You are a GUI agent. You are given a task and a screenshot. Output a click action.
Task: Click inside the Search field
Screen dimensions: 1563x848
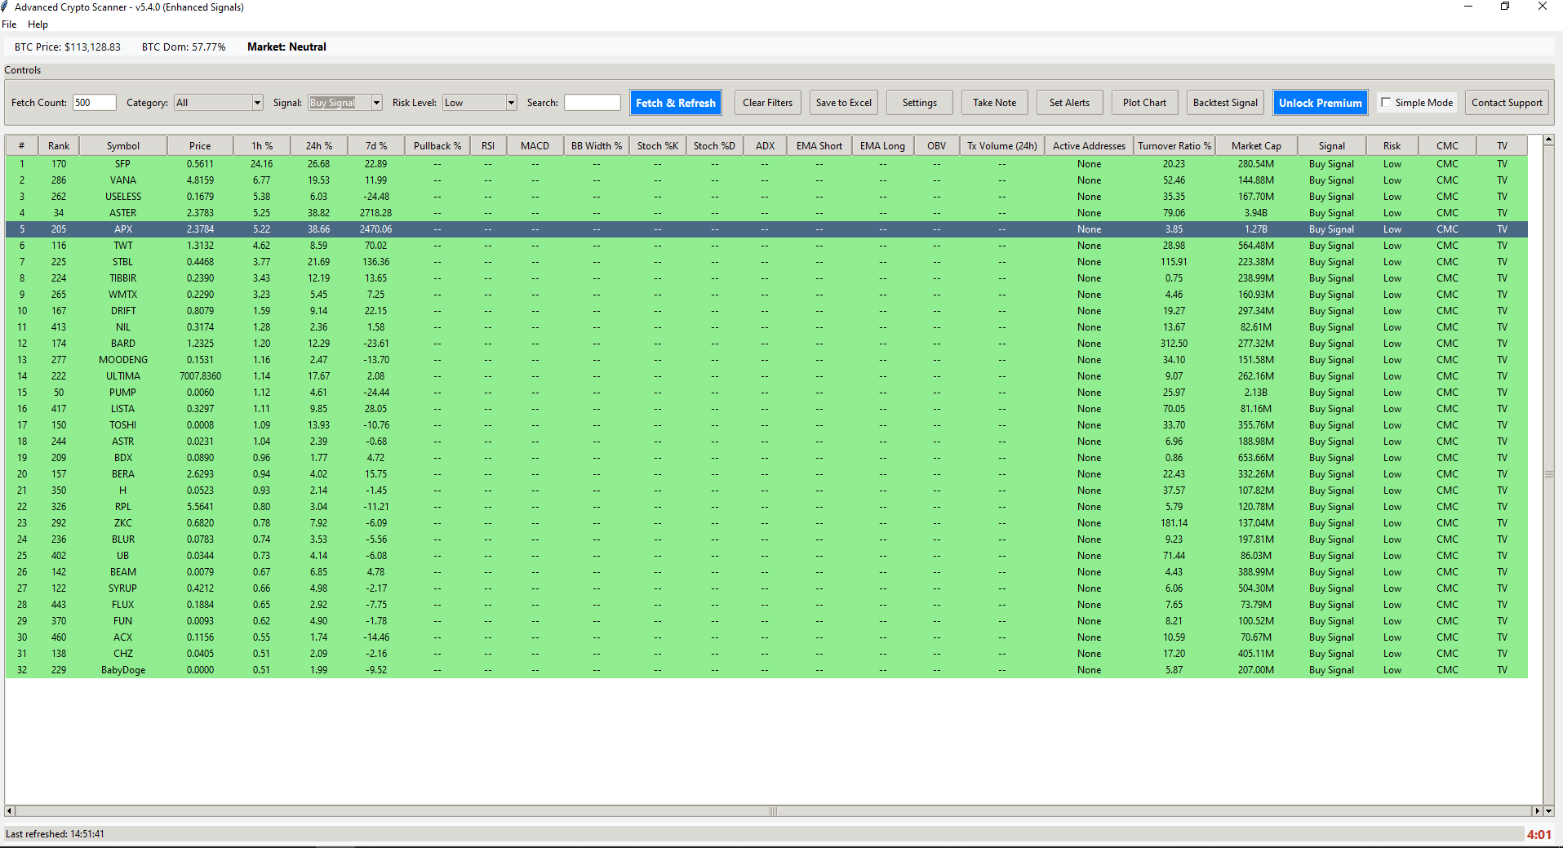(x=592, y=102)
